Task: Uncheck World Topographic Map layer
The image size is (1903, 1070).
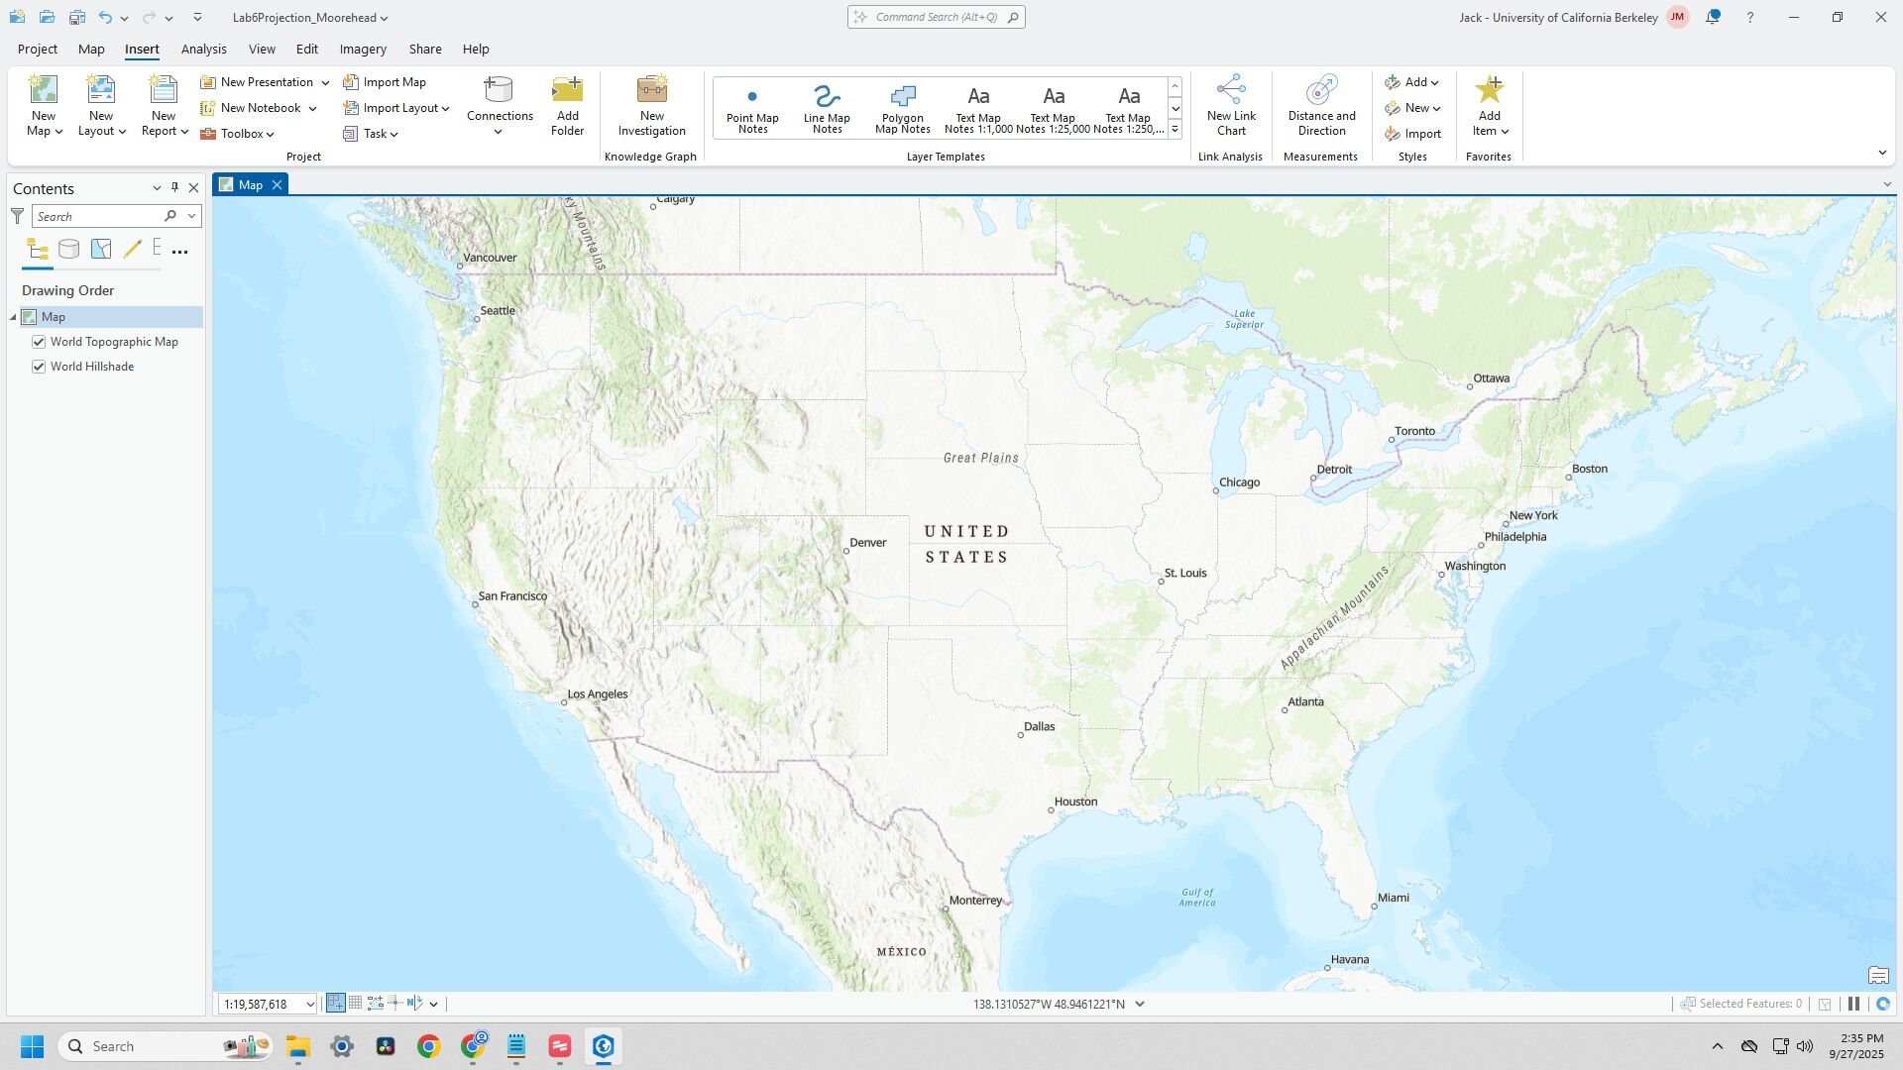Action: click(39, 342)
